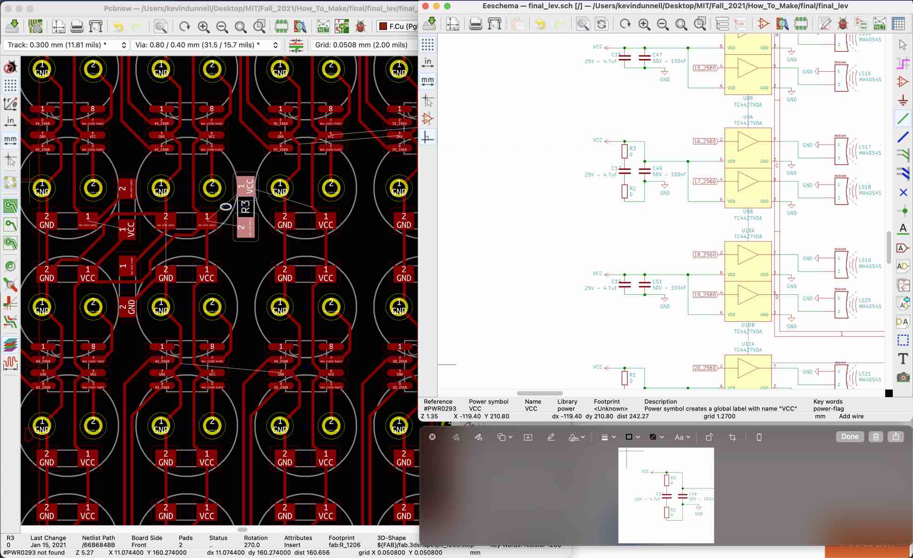Open the Via size dropdown in Pcbnew
This screenshot has height=558, width=913.
click(x=275, y=45)
